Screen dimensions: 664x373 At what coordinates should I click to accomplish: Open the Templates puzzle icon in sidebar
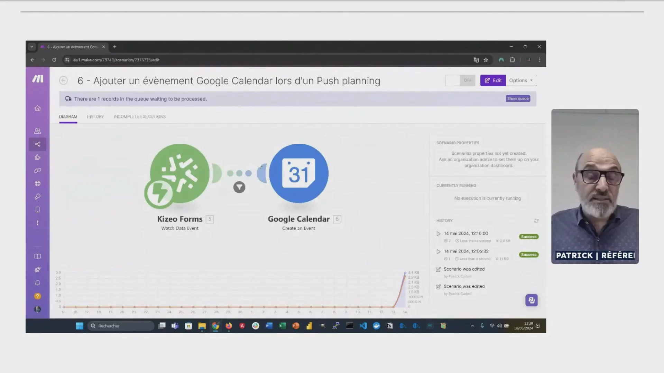(x=37, y=157)
